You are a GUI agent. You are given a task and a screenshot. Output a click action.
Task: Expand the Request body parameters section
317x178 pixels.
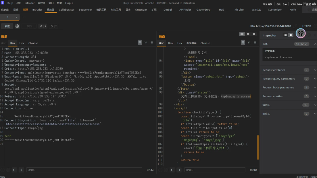315,88
